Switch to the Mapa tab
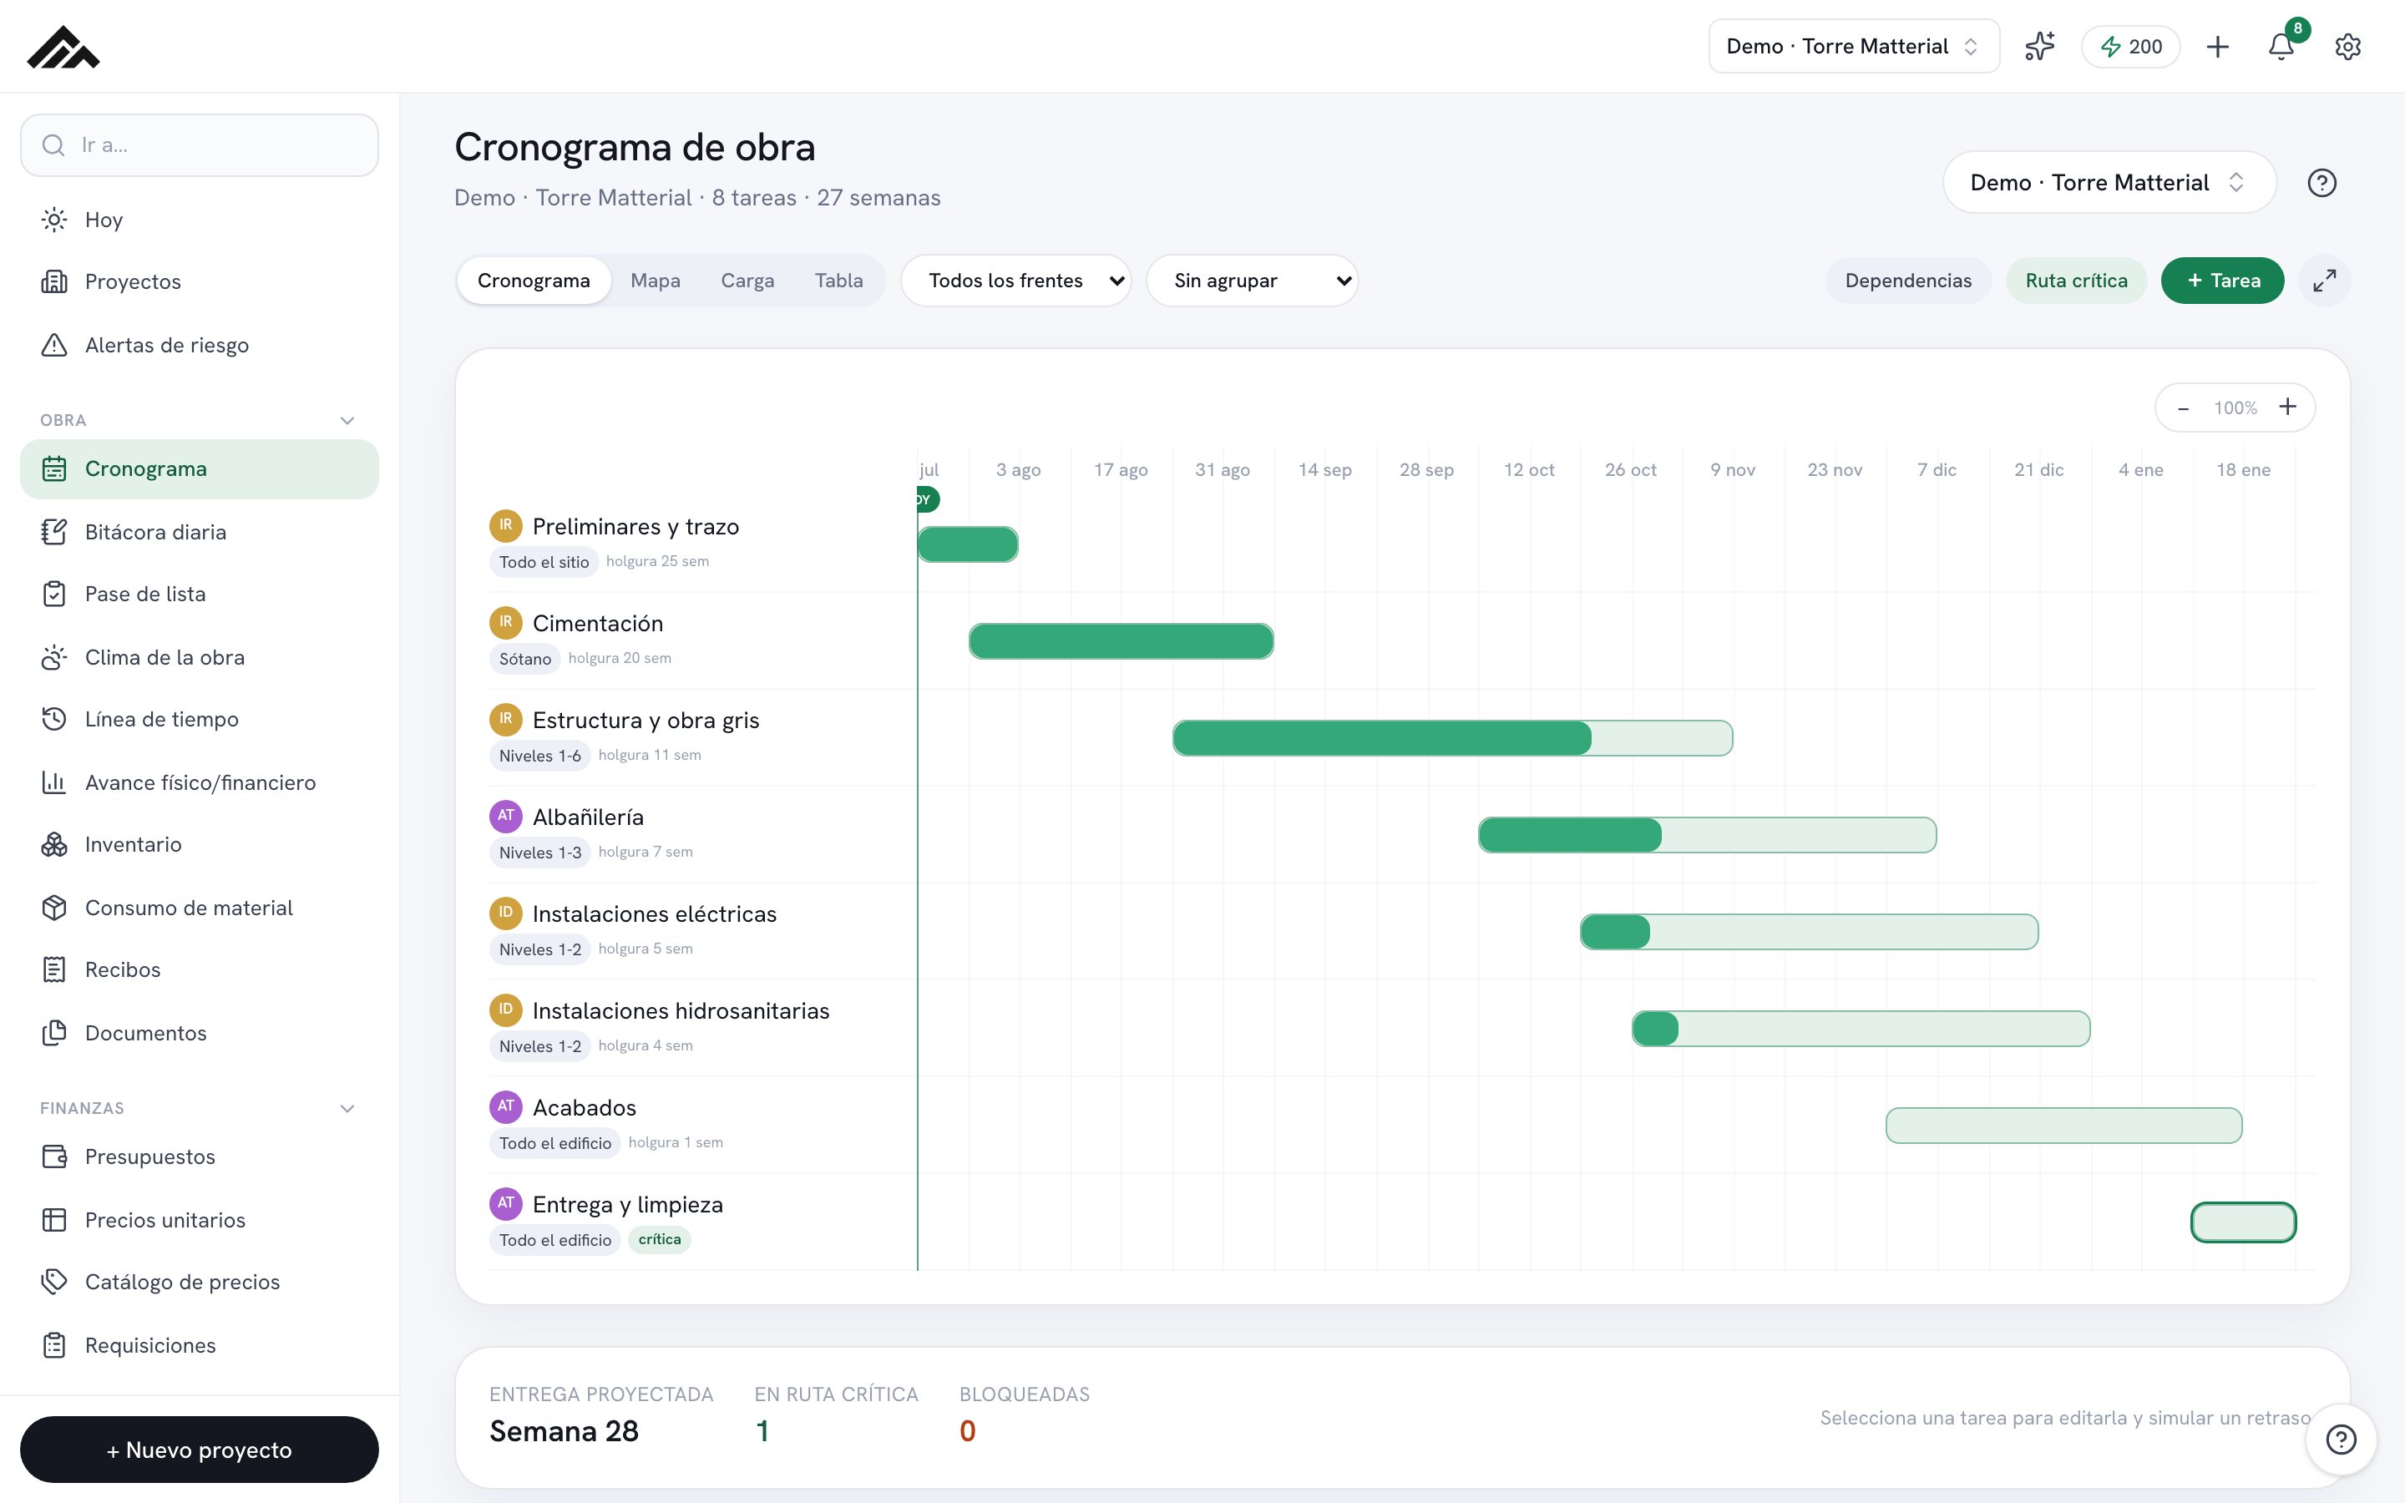 pos(655,281)
